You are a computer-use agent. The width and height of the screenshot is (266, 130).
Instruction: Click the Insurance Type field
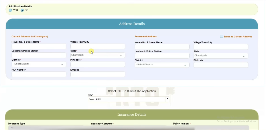pyautogui.click(x=47, y=128)
